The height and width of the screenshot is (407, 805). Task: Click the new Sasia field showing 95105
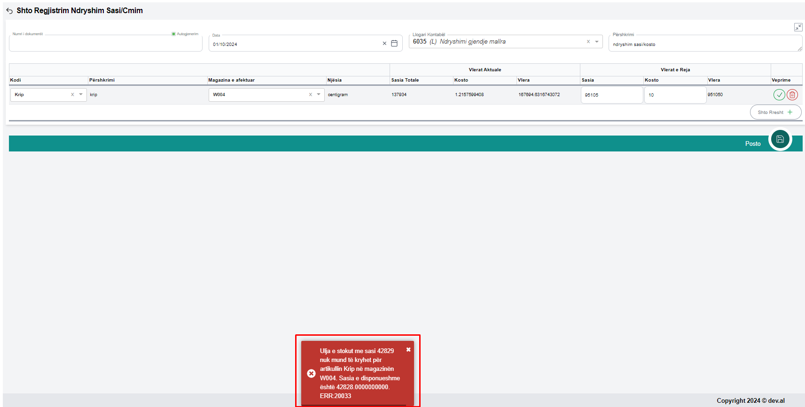pyautogui.click(x=611, y=95)
